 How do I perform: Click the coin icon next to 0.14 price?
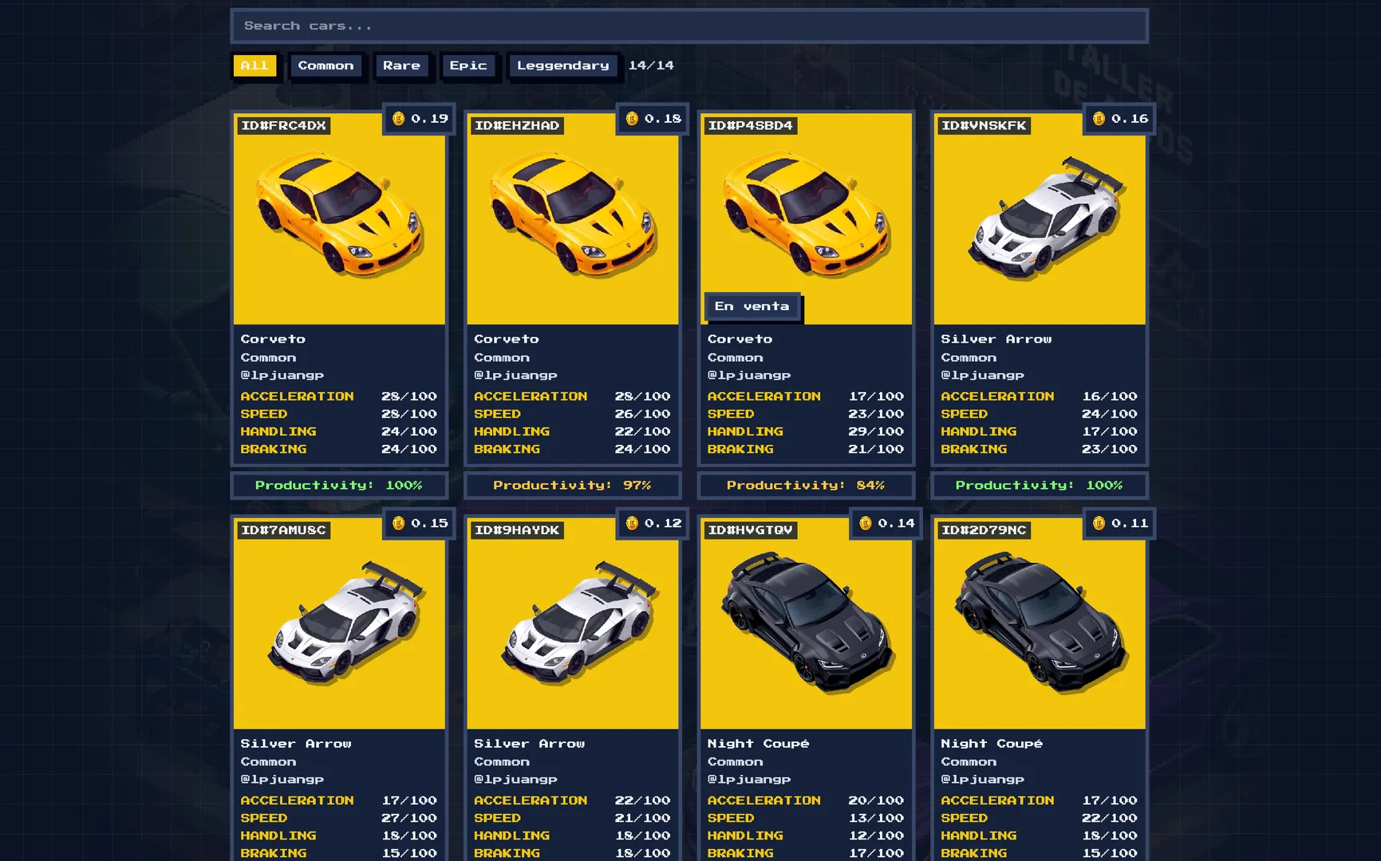coord(866,523)
